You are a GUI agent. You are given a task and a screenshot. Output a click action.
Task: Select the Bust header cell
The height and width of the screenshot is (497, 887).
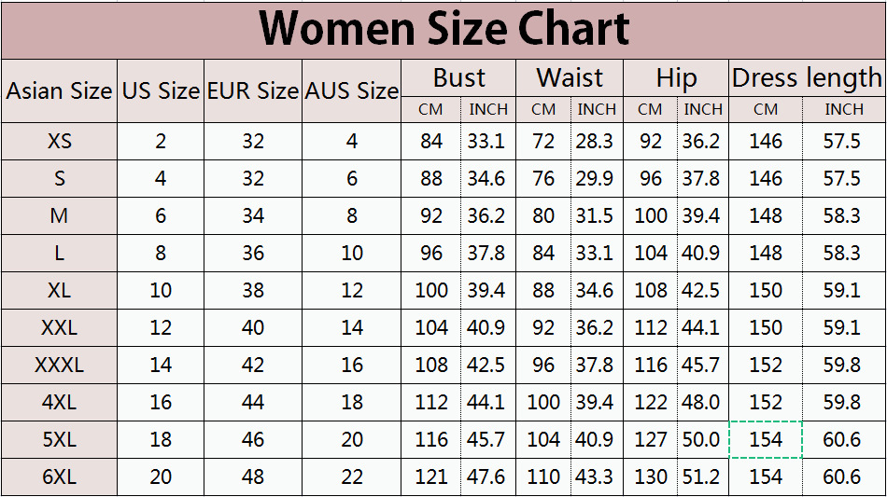coord(458,77)
